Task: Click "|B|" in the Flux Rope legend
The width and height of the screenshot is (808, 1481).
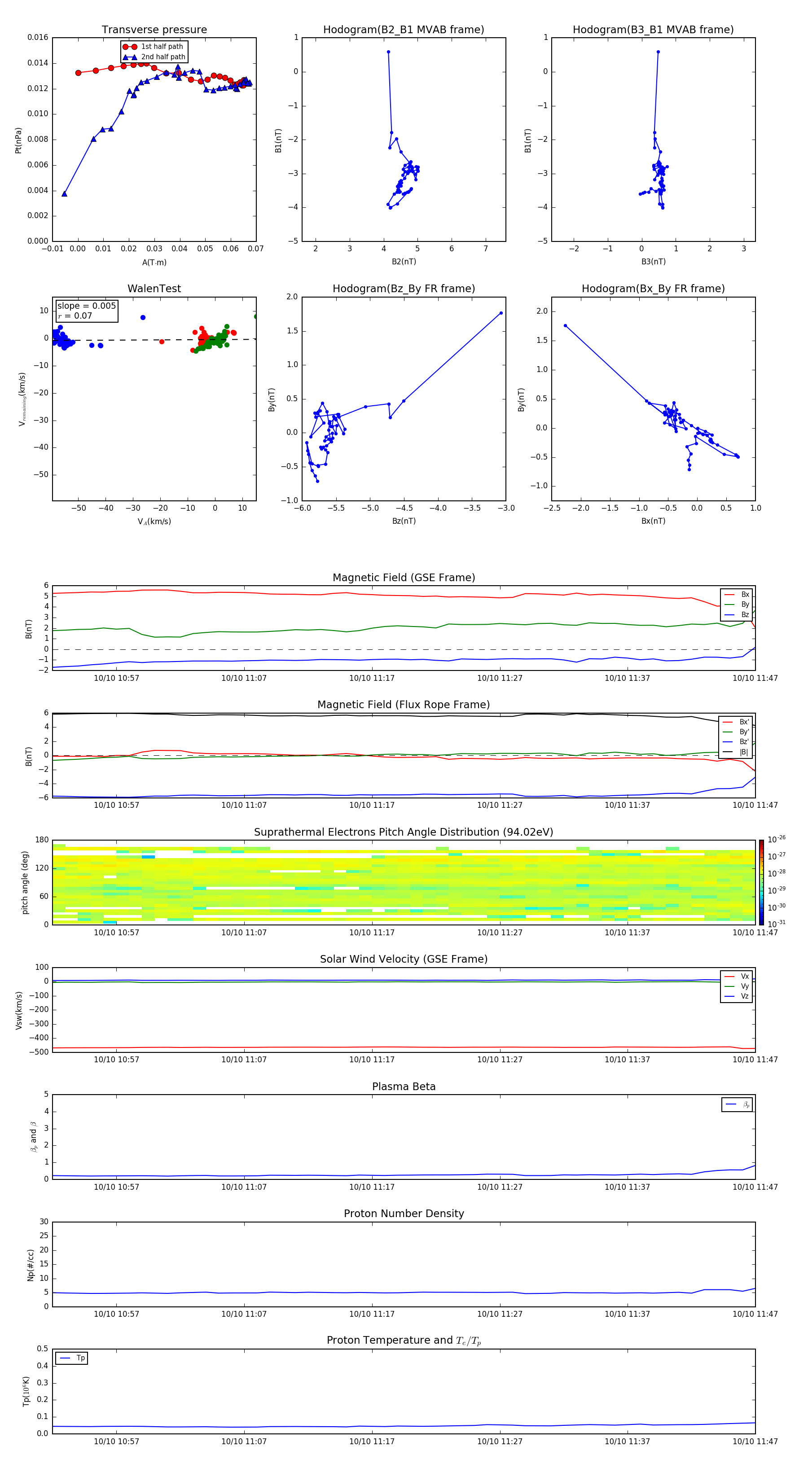Action: 744,752
